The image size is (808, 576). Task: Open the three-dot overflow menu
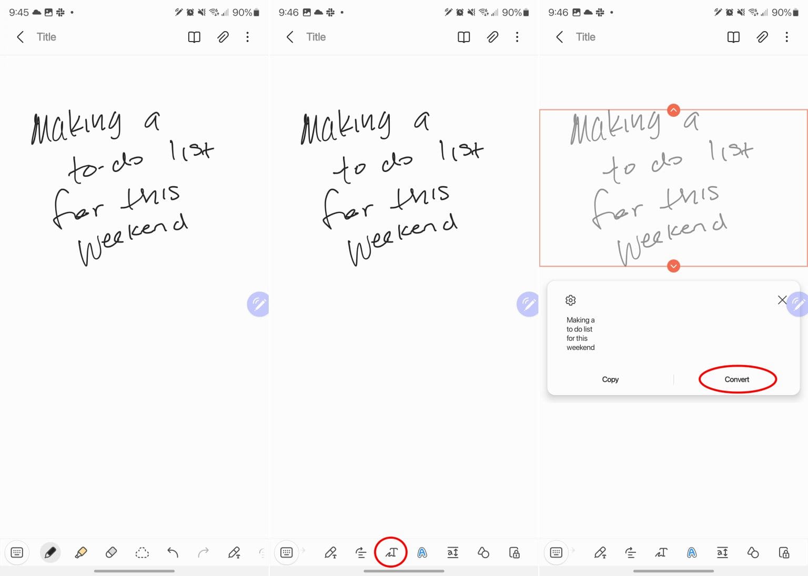tap(247, 37)
